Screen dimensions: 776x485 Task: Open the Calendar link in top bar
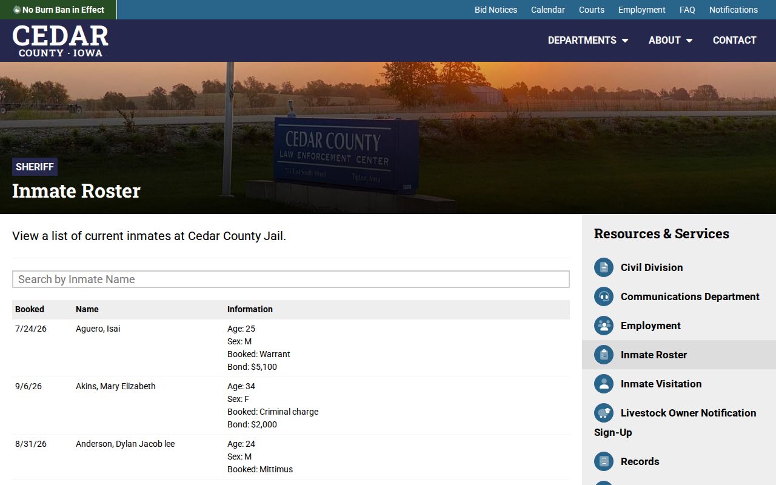(548, 10)
